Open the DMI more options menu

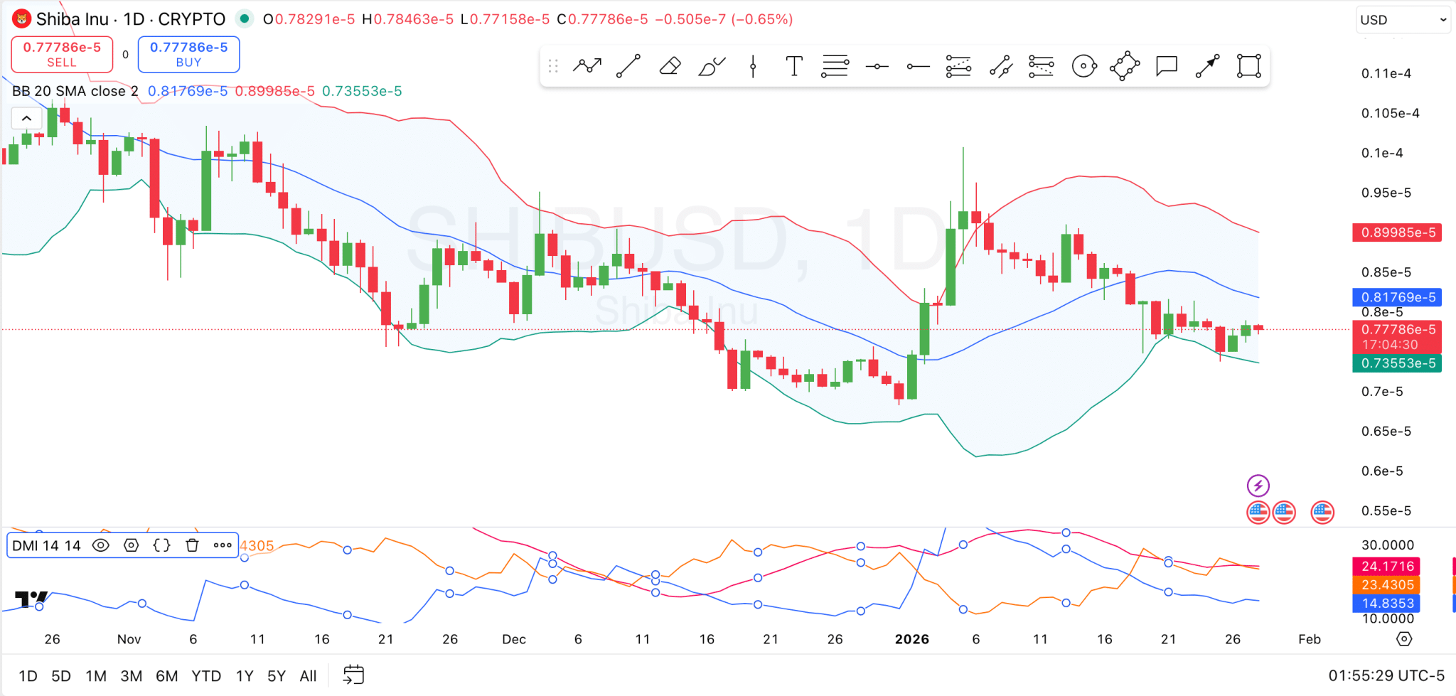click(x=223, y=545)
